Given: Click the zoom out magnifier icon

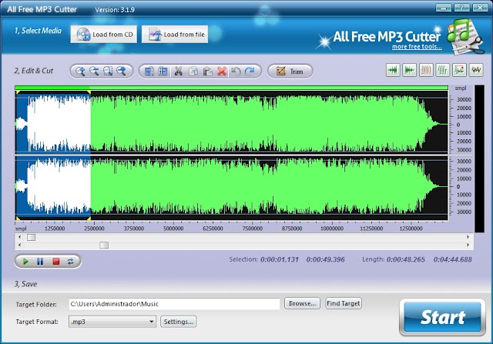Looking at the screenshot, I should (94, 72).
